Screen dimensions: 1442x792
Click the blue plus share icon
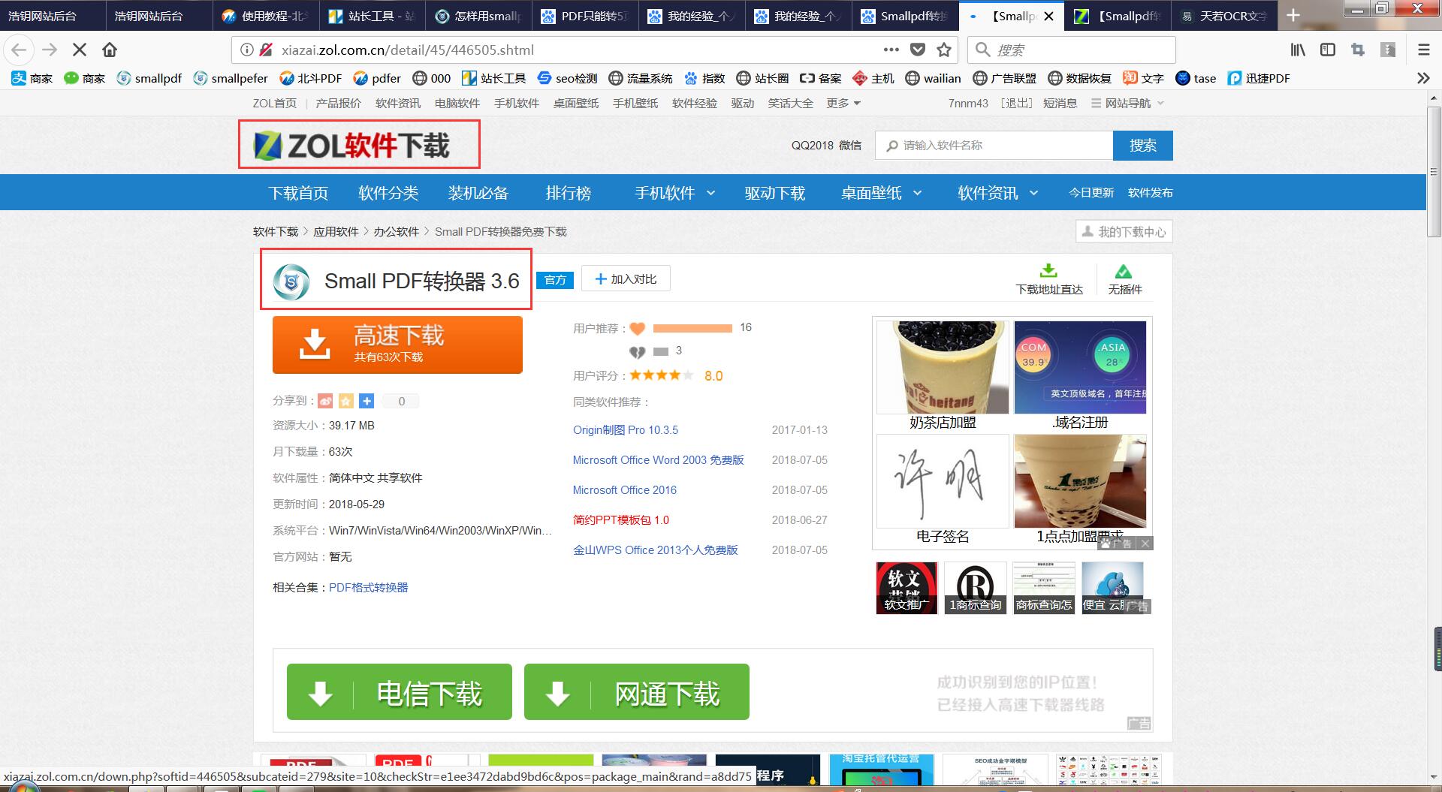[367, 401]
